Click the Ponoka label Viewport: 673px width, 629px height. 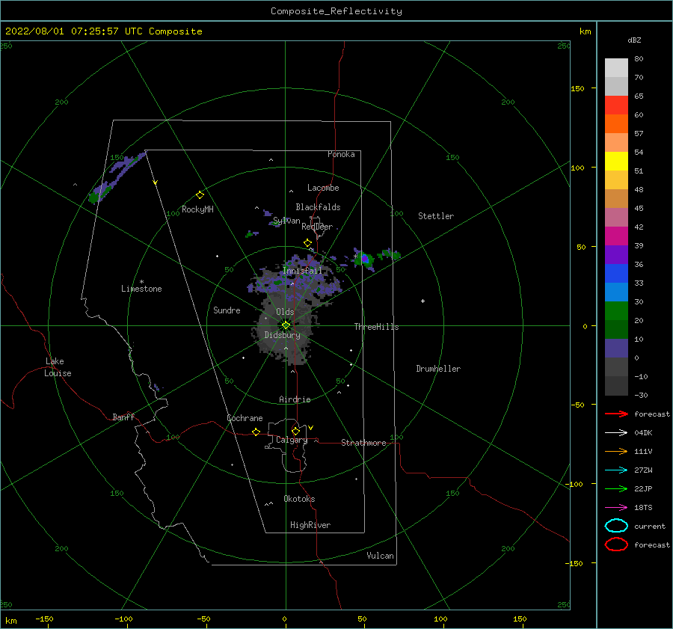pos(341,154)
